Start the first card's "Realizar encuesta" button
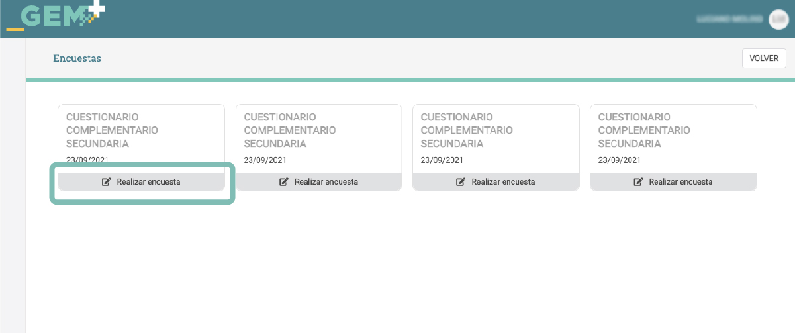Viewport: 795px width, 333px height. pyautogui.click(x=141, y=182)
